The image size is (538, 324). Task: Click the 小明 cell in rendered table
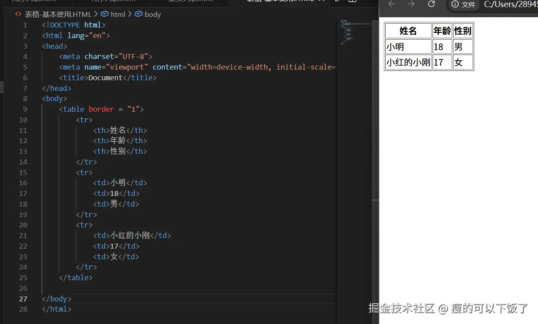(x=408, y=47)
